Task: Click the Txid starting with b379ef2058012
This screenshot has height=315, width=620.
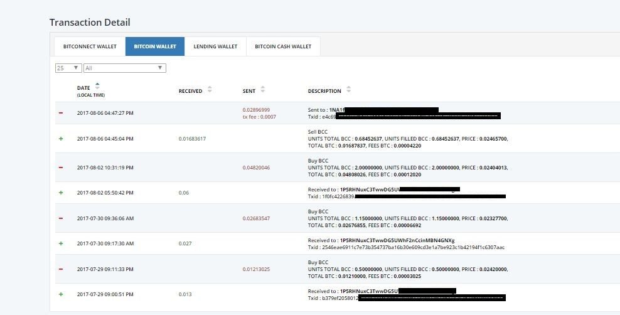Action: tap(333, 299)
